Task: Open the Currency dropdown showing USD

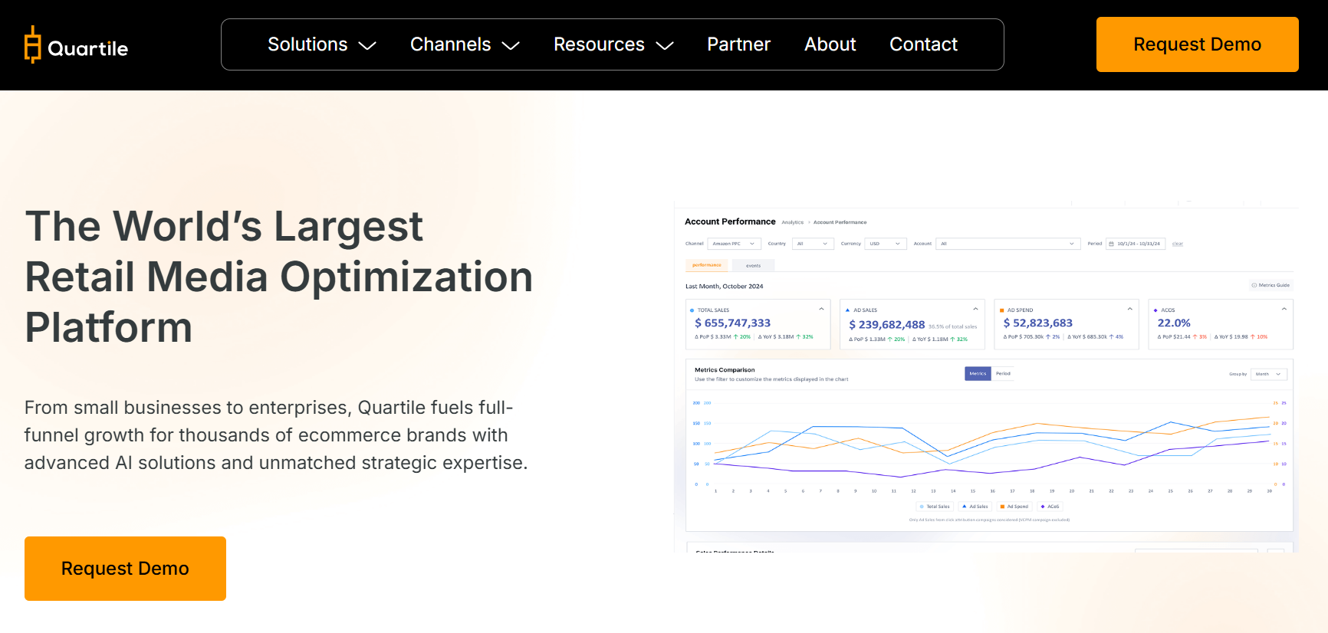Action: coord(886,244)
